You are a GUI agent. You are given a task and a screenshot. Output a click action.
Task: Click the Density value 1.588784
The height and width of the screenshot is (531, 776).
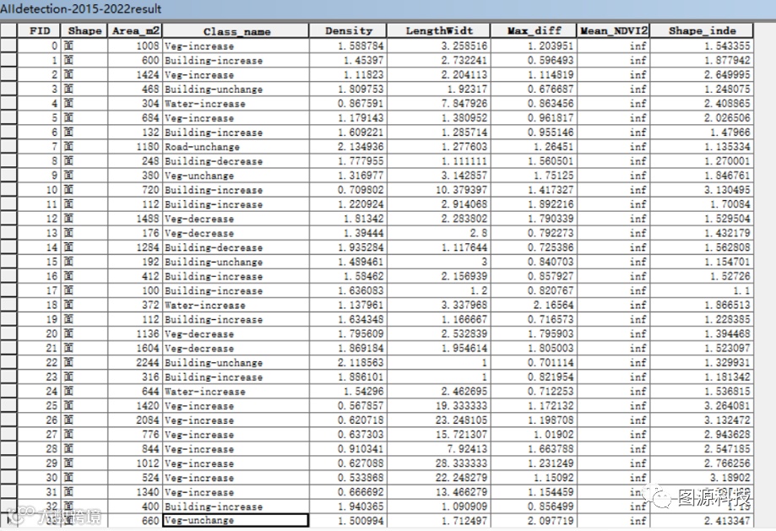pos(349,46)
